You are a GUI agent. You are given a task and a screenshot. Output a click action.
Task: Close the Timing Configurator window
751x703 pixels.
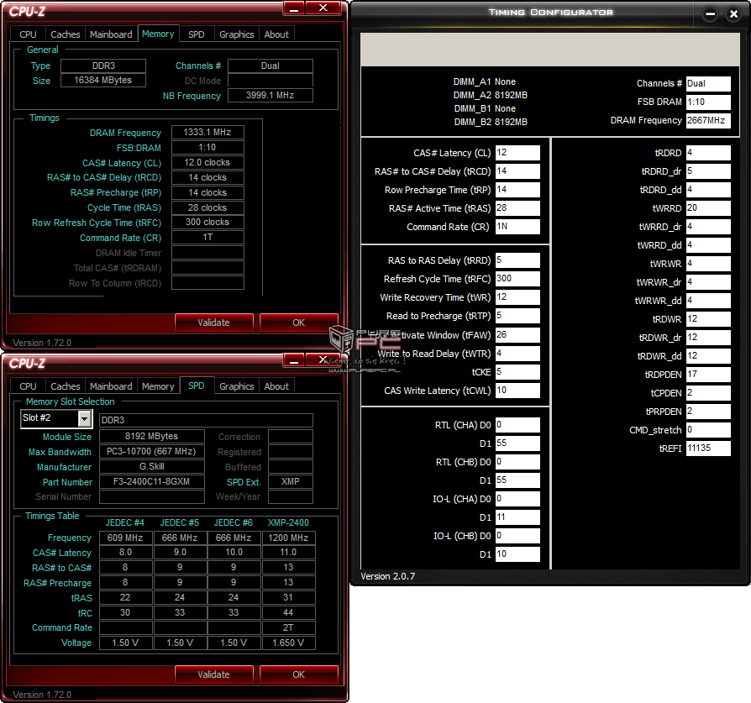pyautogui.click(x=731, y=14)
